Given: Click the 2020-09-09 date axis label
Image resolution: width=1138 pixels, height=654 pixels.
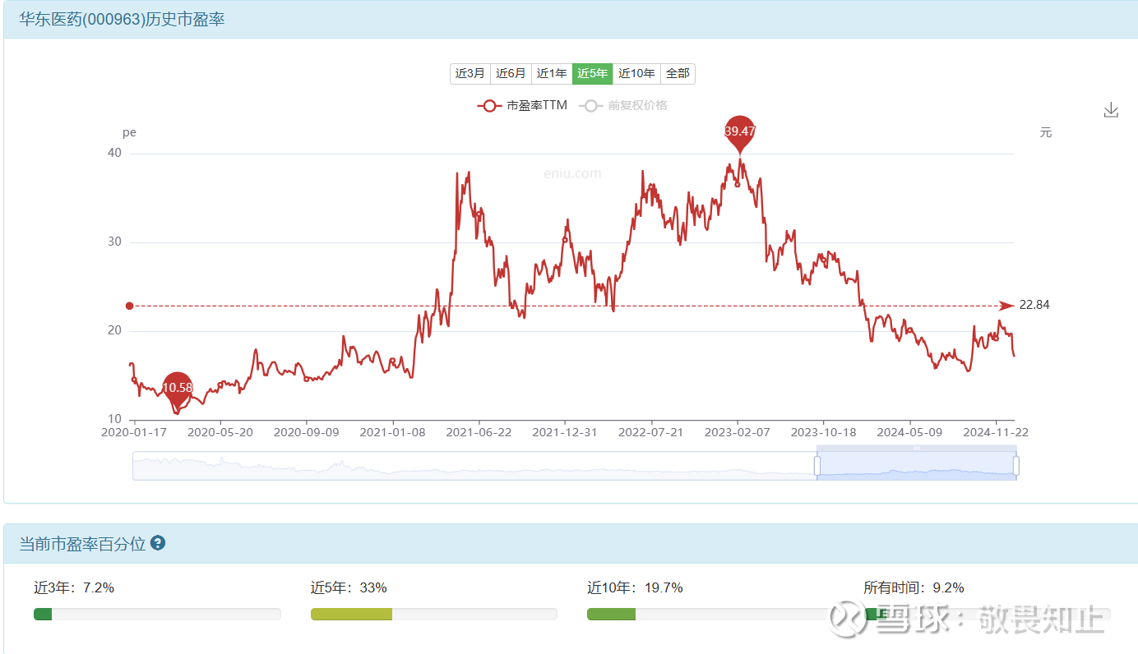Looking at the screenshot, I should (x=306, y=431).
